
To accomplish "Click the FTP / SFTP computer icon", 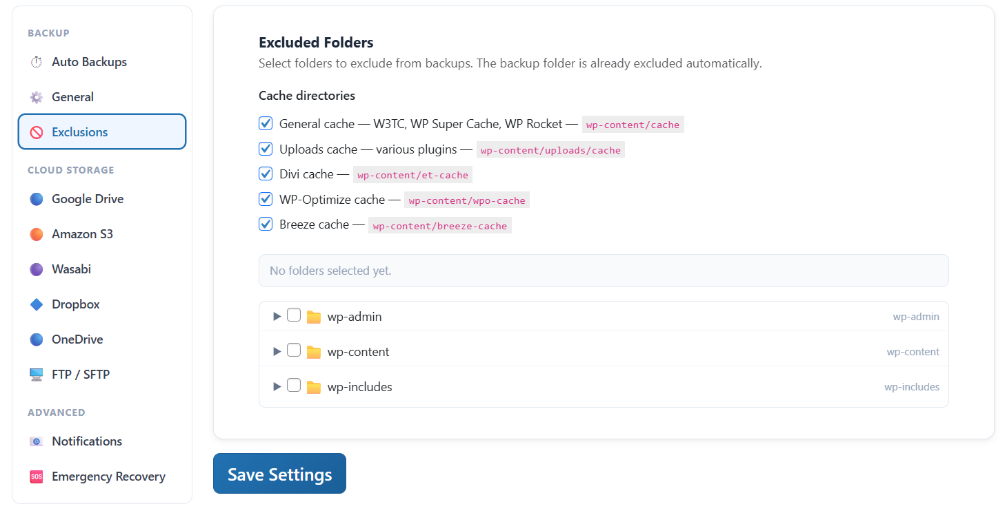I will [37, 375].
